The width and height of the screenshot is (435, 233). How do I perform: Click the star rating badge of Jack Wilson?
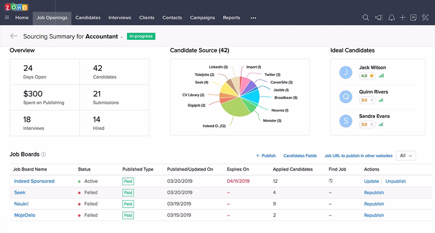pyautogui.click(x=367, y=75)
